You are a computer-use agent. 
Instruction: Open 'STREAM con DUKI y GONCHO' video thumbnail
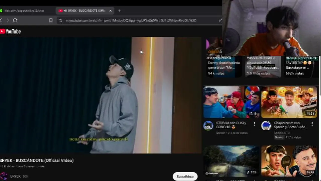pyautogui.click(x=231, y=102)
